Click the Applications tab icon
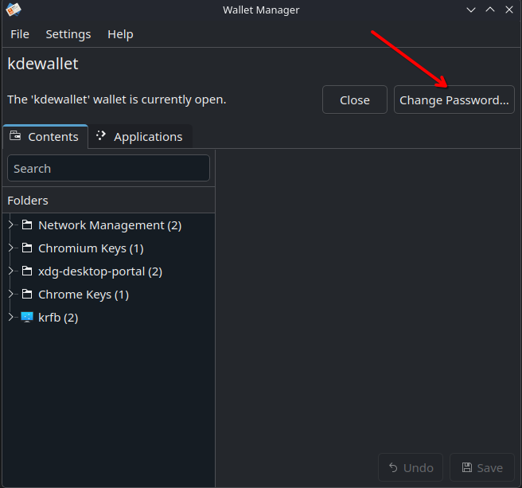Image resolution: width=522 pixels, height=488 pixels. point(101,136)
